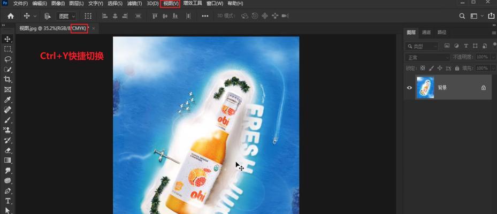Open the 图层 auto-select dropdown in options bar
The image size is (497, 214).
coord(67,17)
